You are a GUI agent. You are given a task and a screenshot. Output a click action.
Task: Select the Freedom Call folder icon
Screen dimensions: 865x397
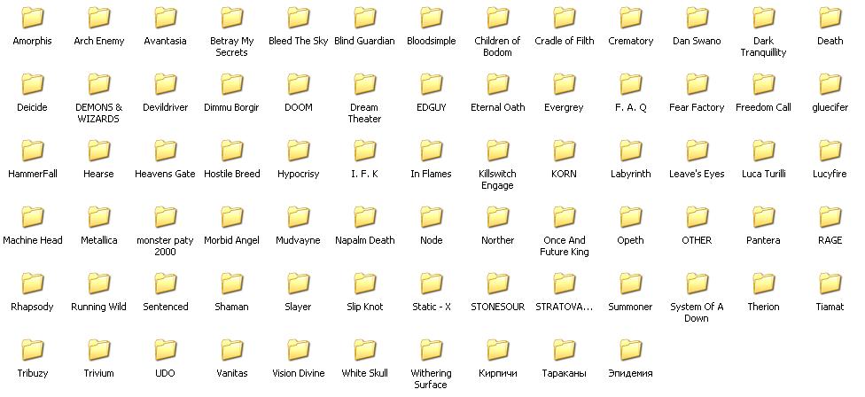tap(764, 84)
